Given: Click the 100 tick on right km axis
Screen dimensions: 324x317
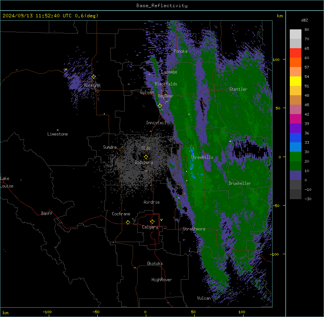Looking at the screenshot, I should click(x=276, y=59).
